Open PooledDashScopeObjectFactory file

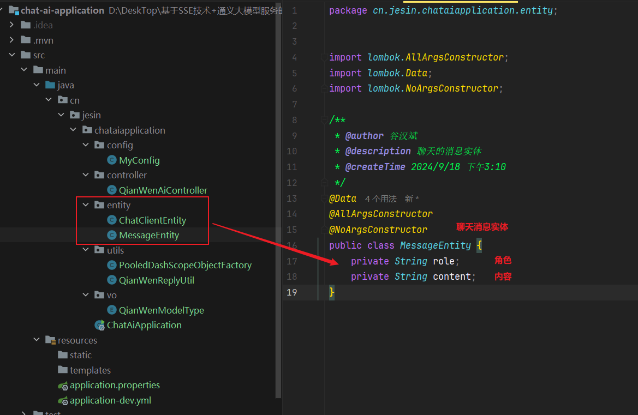point(185,265)
